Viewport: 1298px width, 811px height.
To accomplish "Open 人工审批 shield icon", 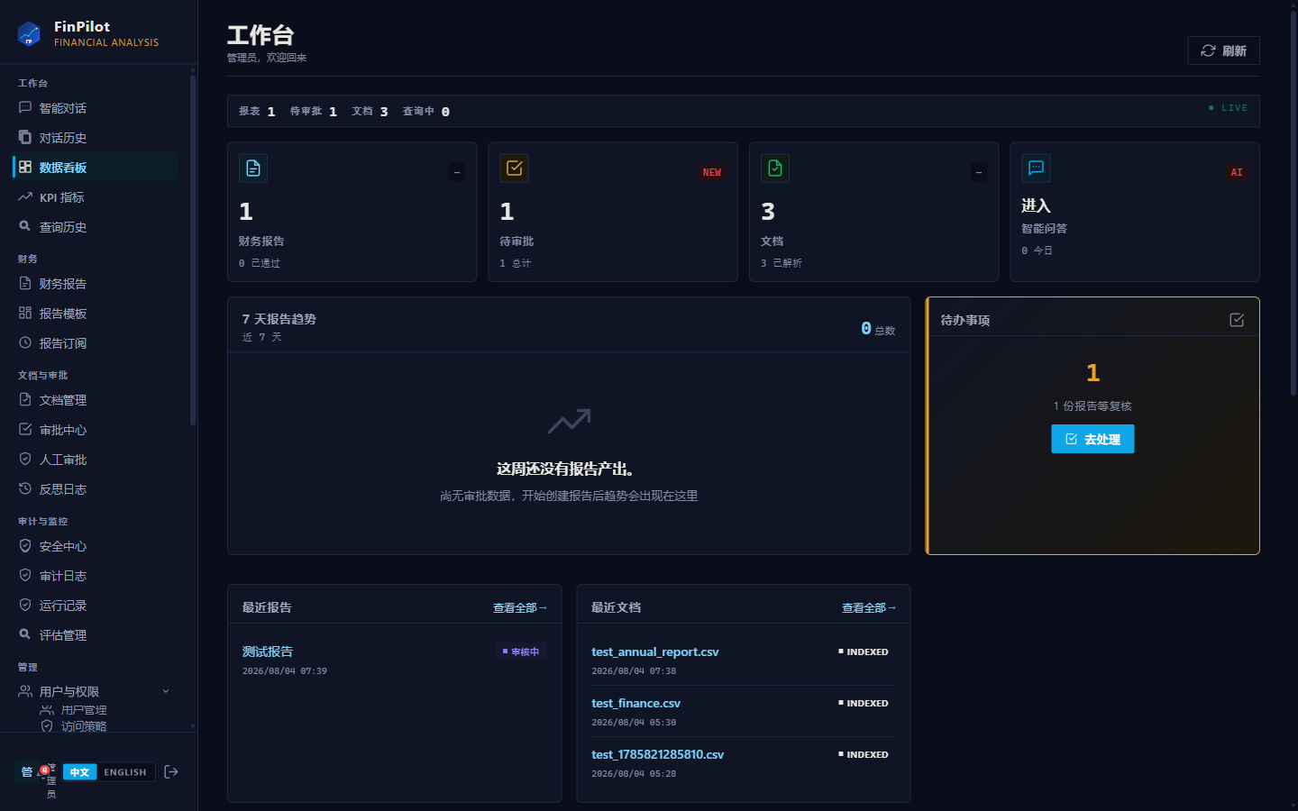I will 25,459.
